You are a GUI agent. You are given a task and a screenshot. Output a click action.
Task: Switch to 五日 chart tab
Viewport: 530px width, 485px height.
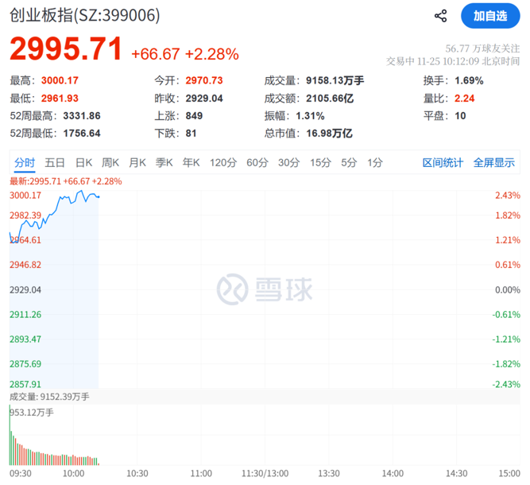point(55,163)
